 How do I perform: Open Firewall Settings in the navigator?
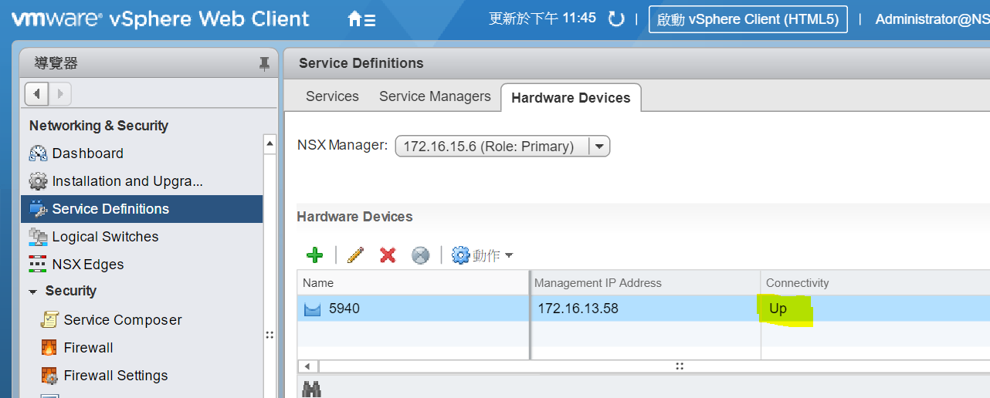click(116, 376)
